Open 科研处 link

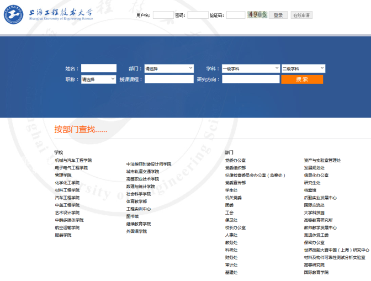pos(231,250)
